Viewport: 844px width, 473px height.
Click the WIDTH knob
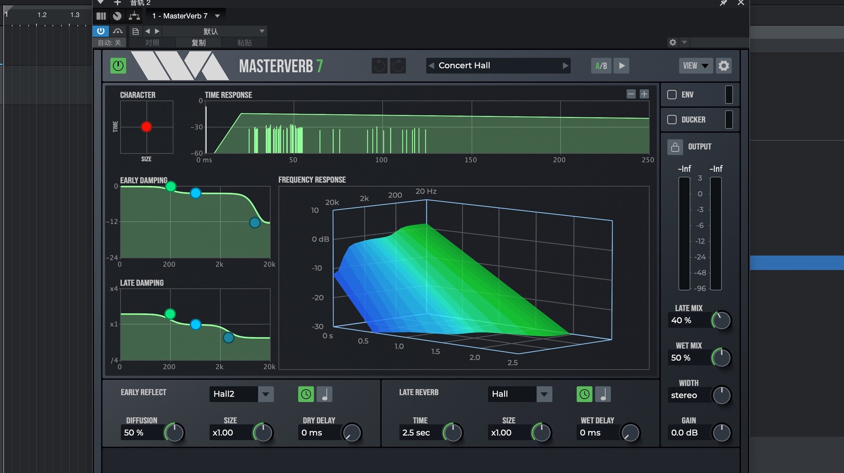click(721, 395)
